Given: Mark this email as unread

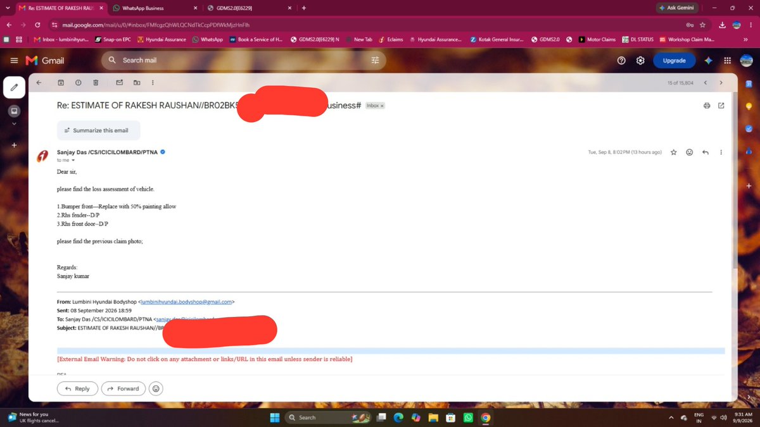Looking at the screenshot, I should (x=119, y=82).
